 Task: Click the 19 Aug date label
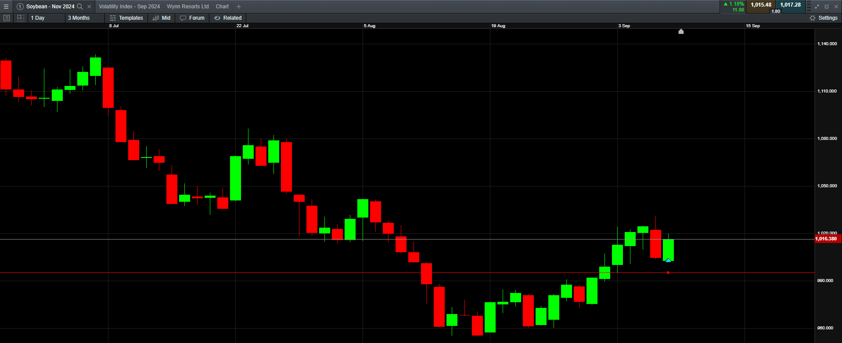point(498,26)
